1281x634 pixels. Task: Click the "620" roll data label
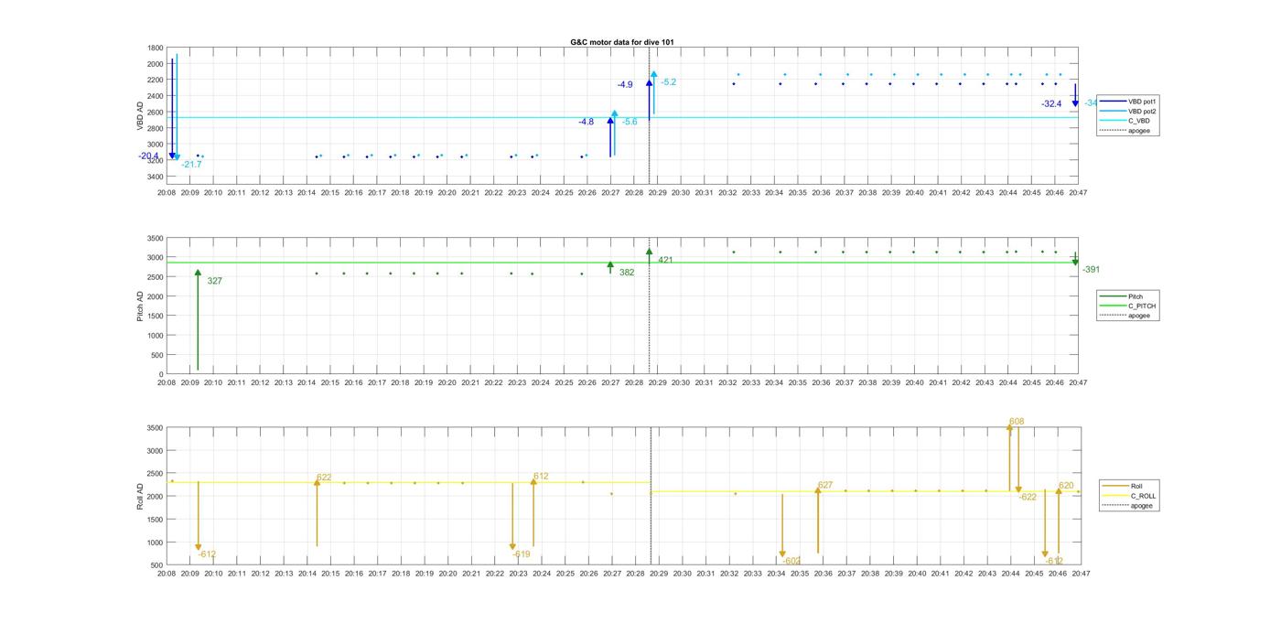[x=1066, y=486]
